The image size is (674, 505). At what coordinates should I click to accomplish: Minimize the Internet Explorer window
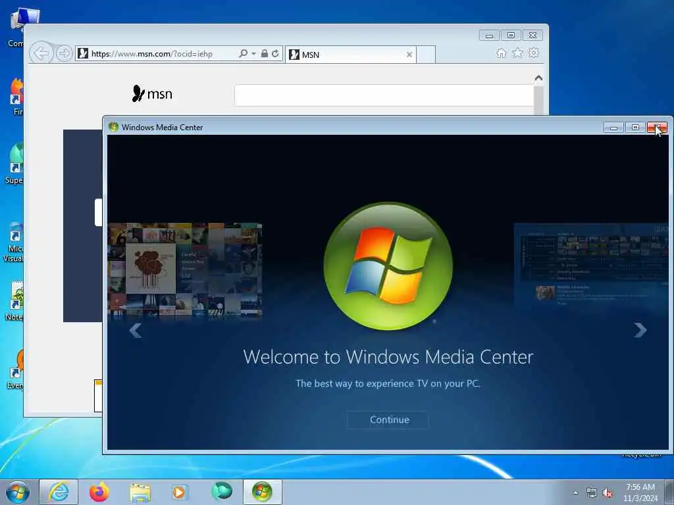pyautogui.click(x=489, y=36)
